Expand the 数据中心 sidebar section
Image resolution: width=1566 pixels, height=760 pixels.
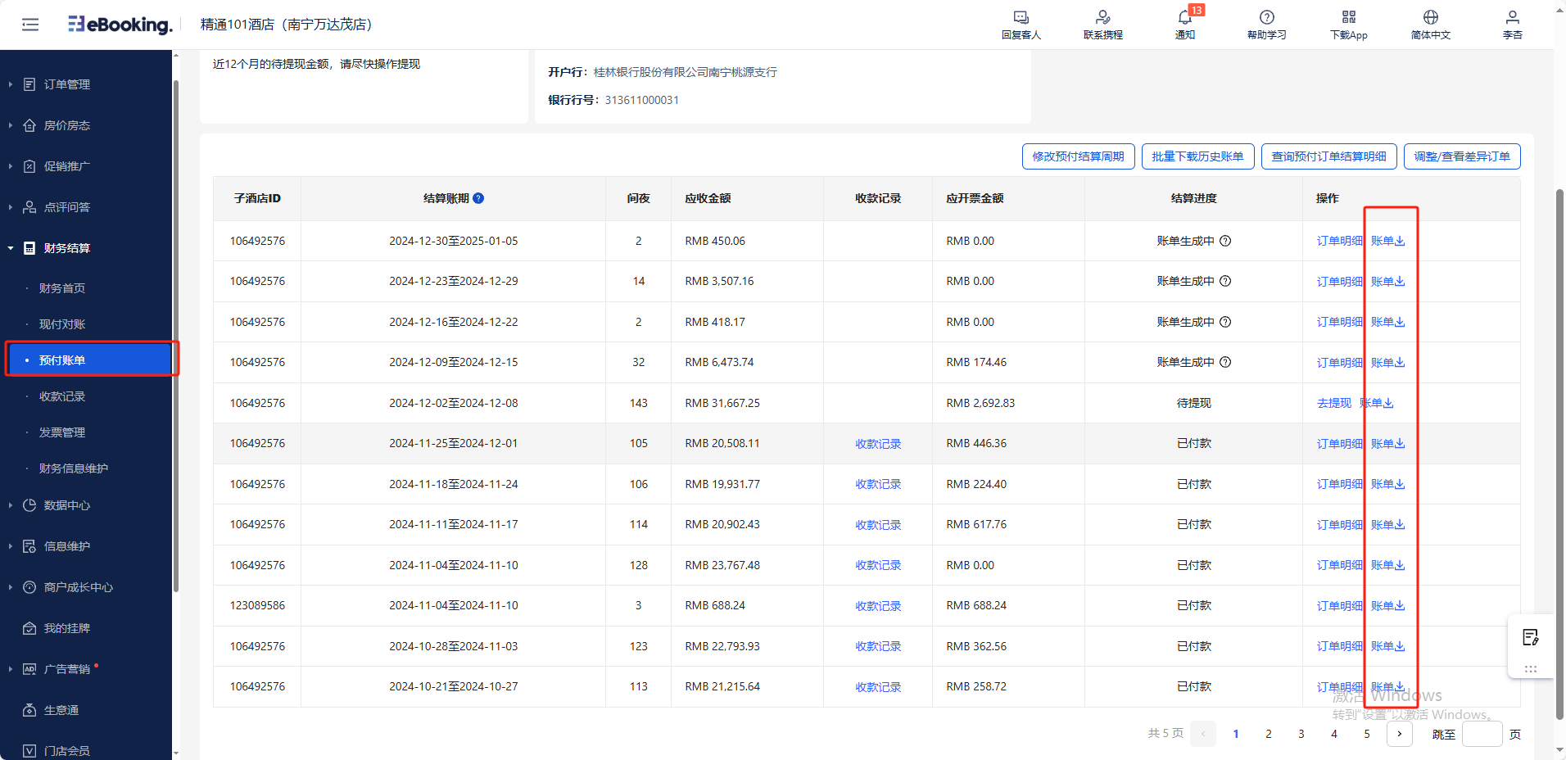67,505
